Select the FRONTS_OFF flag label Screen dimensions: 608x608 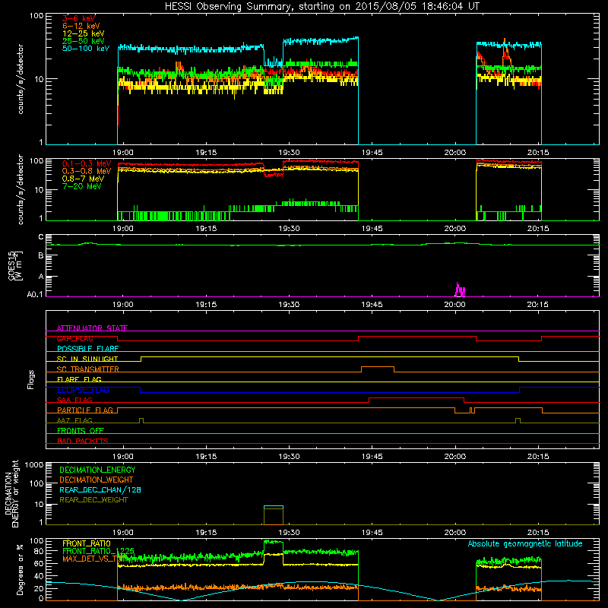81,431
